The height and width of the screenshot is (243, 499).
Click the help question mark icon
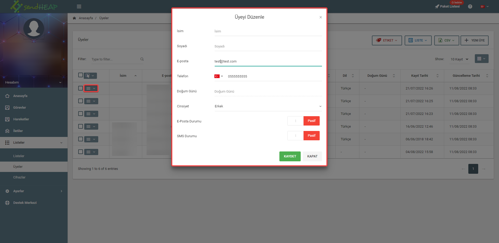point(470,6)
